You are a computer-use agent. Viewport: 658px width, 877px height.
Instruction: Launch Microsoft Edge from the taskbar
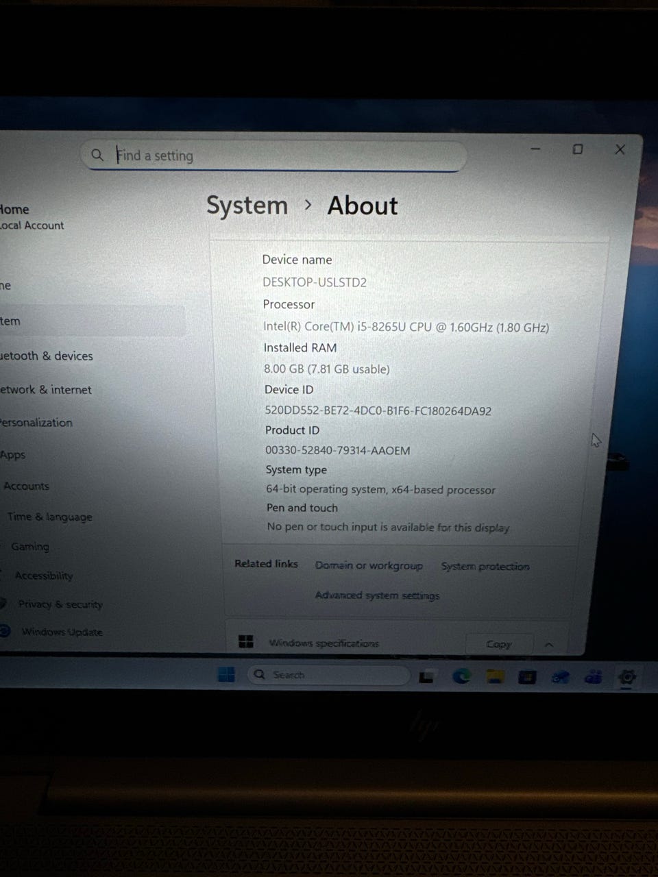(461, 677)
